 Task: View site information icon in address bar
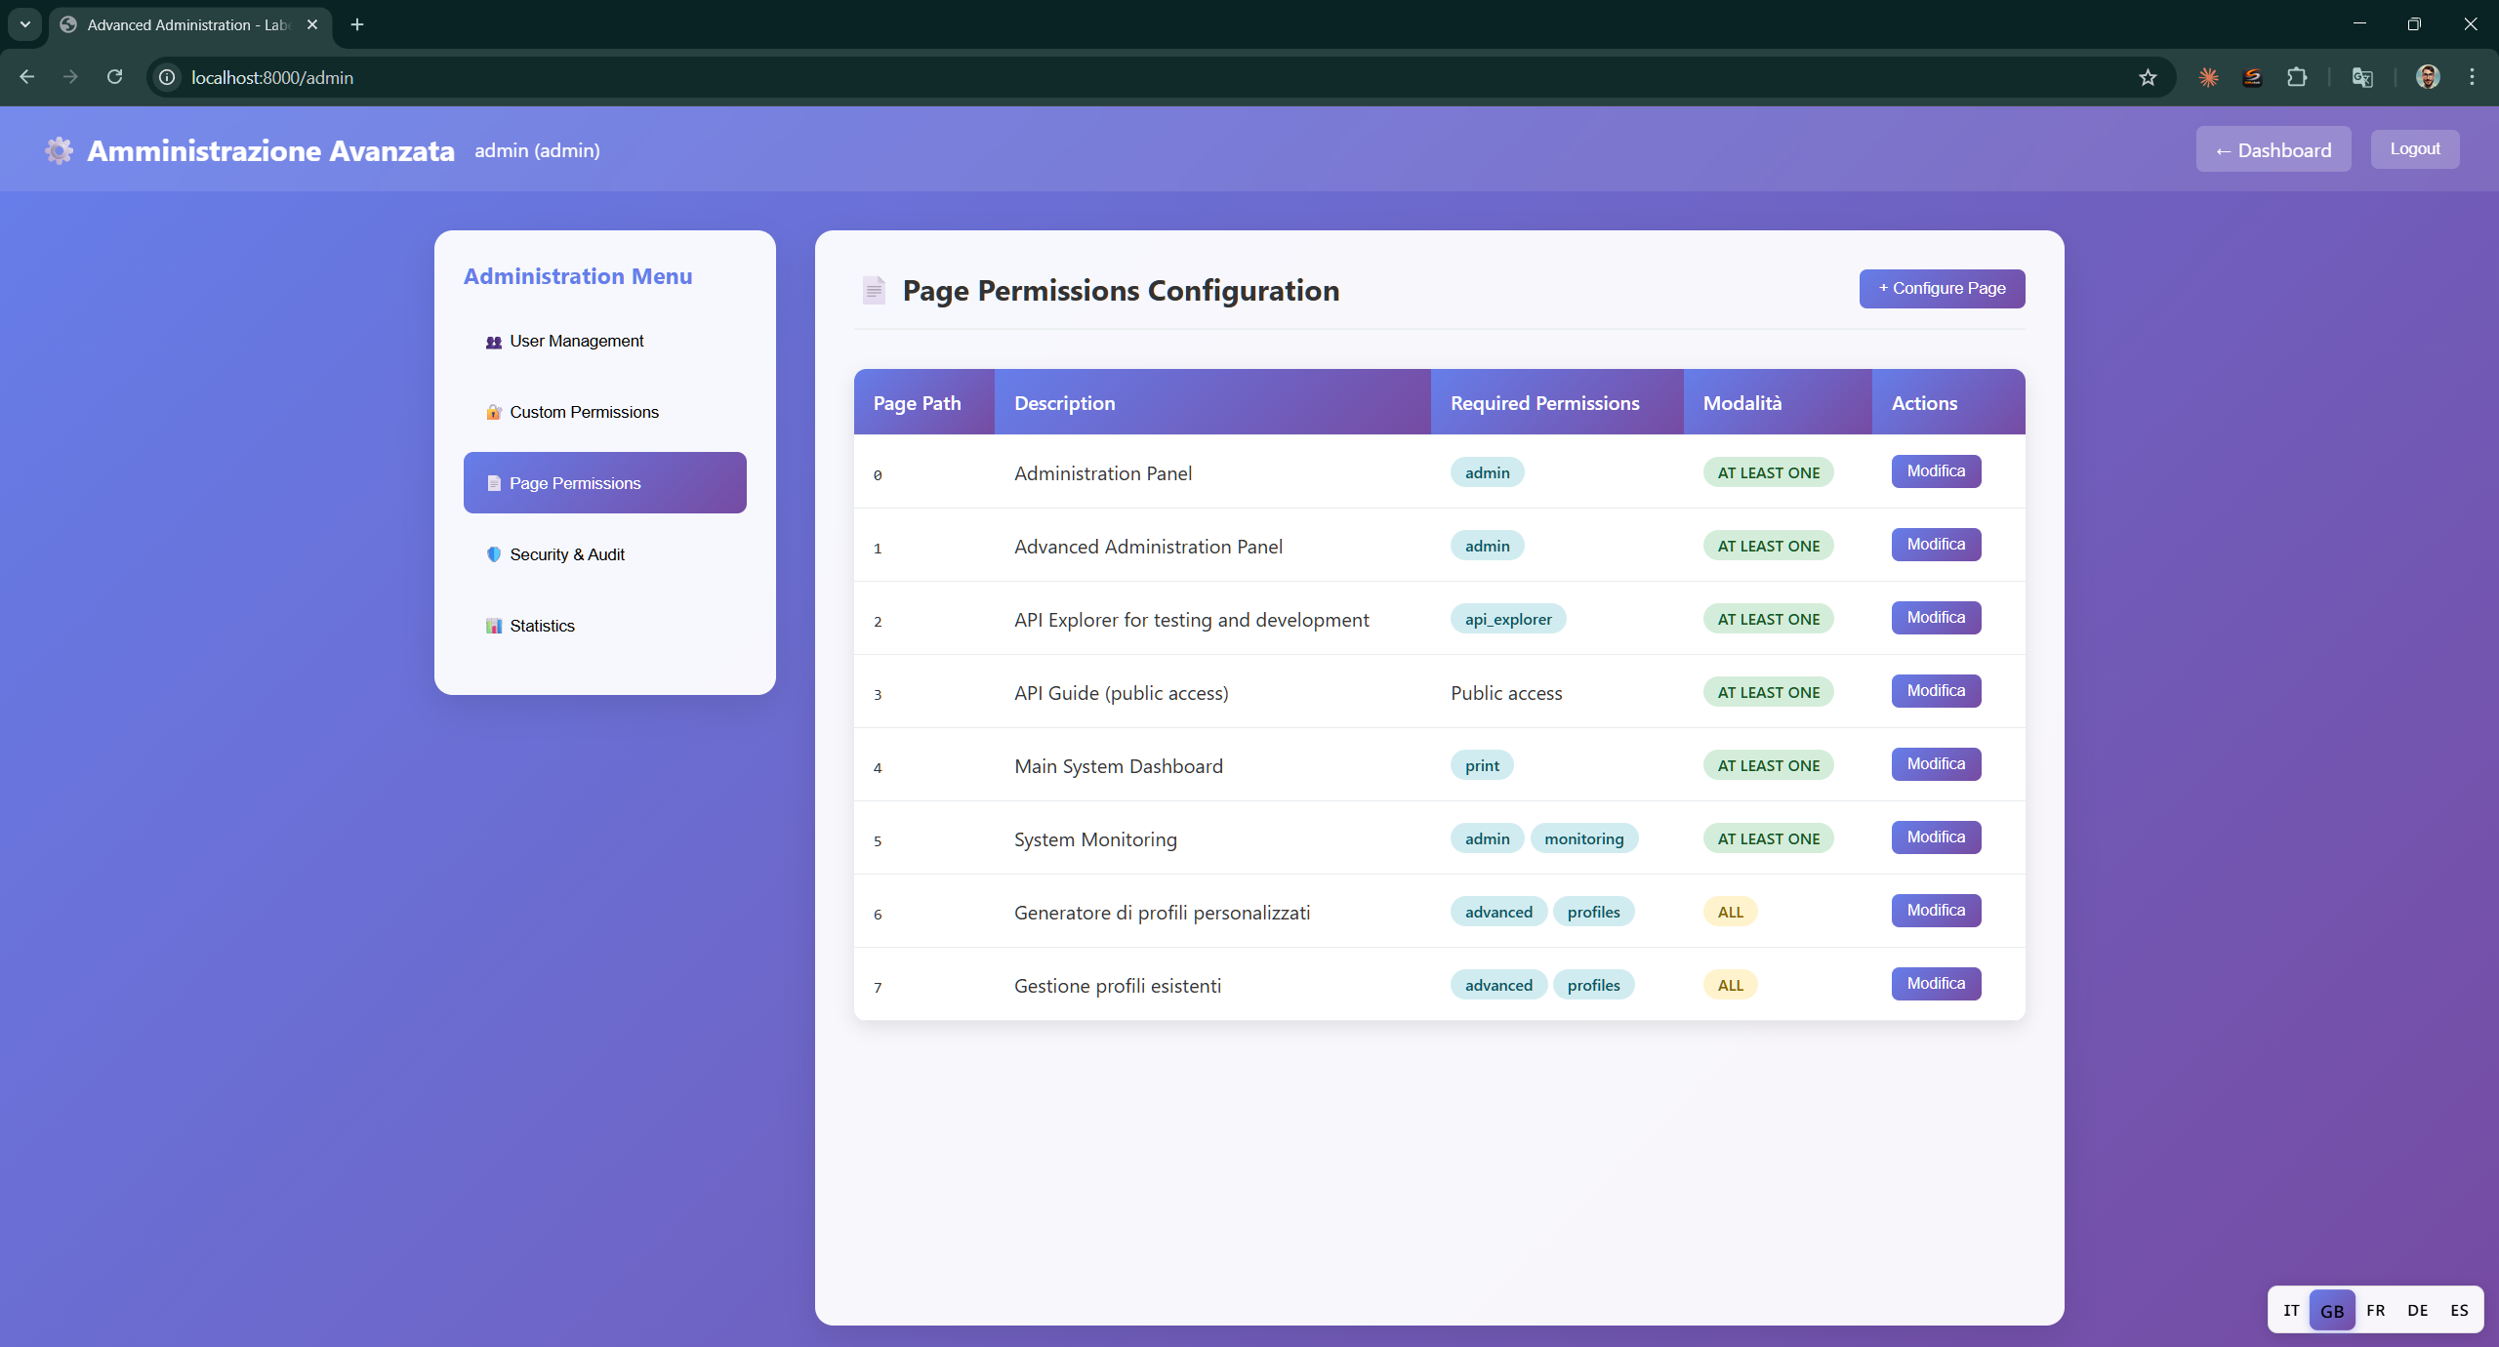168,77
